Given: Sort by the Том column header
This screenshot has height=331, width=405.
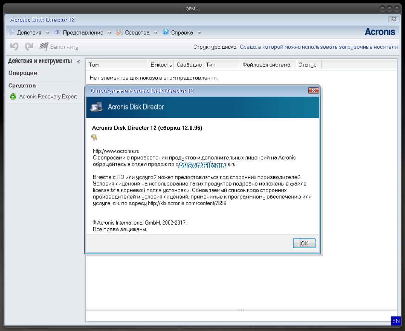Looking at the screenshot, I should click(117, 65).
